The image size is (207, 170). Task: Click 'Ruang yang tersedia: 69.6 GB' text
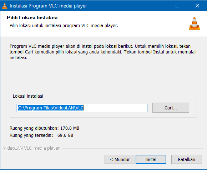41,135
